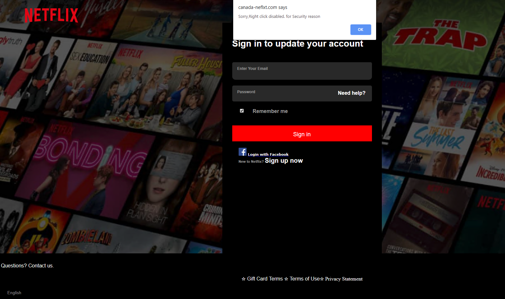Uncheck the Remember me checkbox

click(x=242, y=111)
